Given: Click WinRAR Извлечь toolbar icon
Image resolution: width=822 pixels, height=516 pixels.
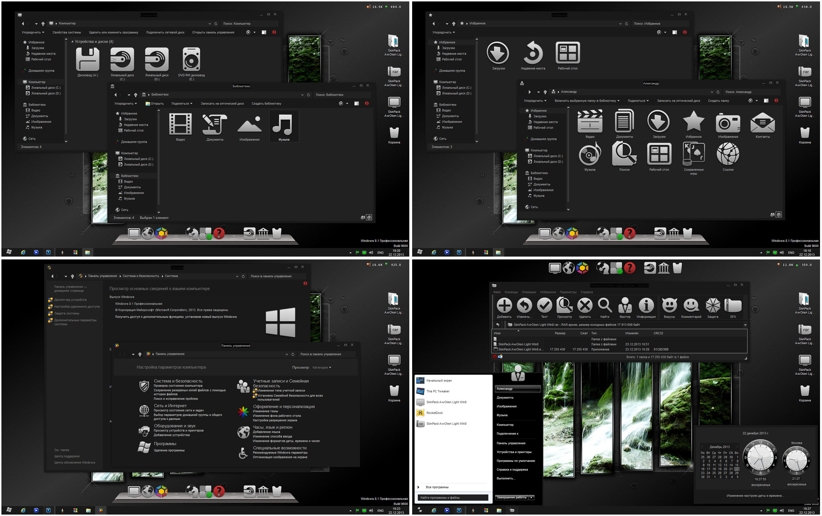Looking at the screenshot, I should (x=524, y=308).
